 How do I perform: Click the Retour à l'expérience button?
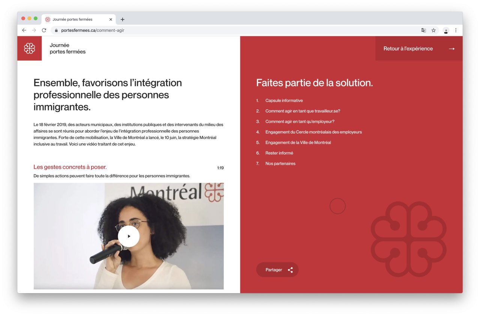point(419,48)
